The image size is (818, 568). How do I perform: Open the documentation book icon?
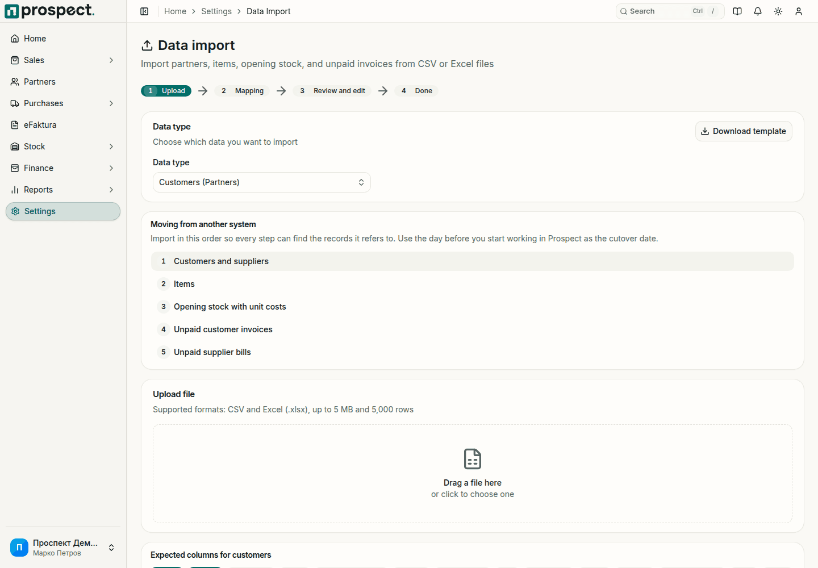coord(737,11)
